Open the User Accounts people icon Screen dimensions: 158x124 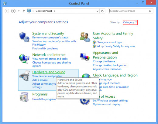point(85,37)
